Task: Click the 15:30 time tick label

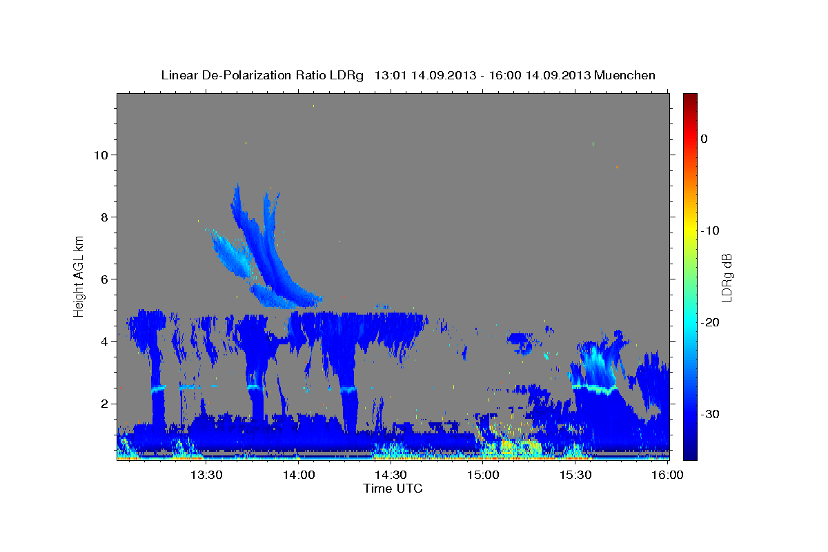Action: 575,474
